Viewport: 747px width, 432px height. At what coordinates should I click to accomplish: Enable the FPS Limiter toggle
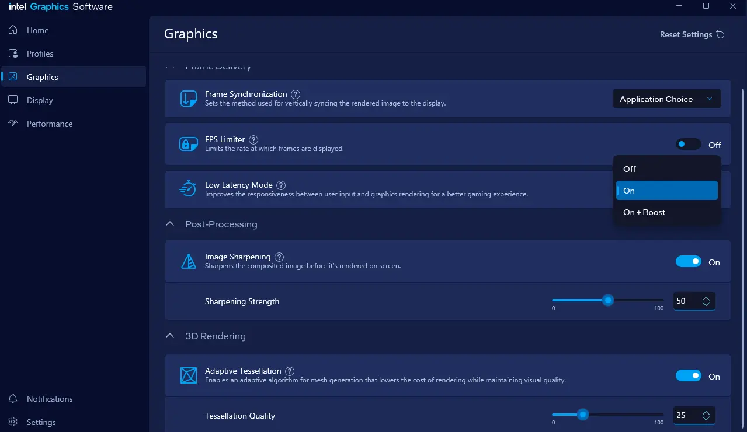point(688,145)
